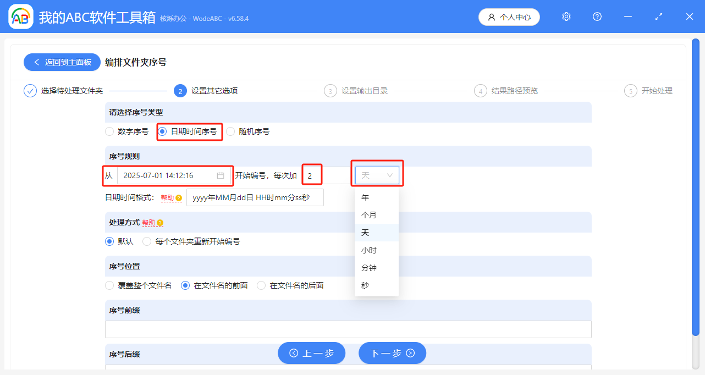Select 在文件名的后面 position option
Screen dimensions: 705x375
[x=261, y=285]
